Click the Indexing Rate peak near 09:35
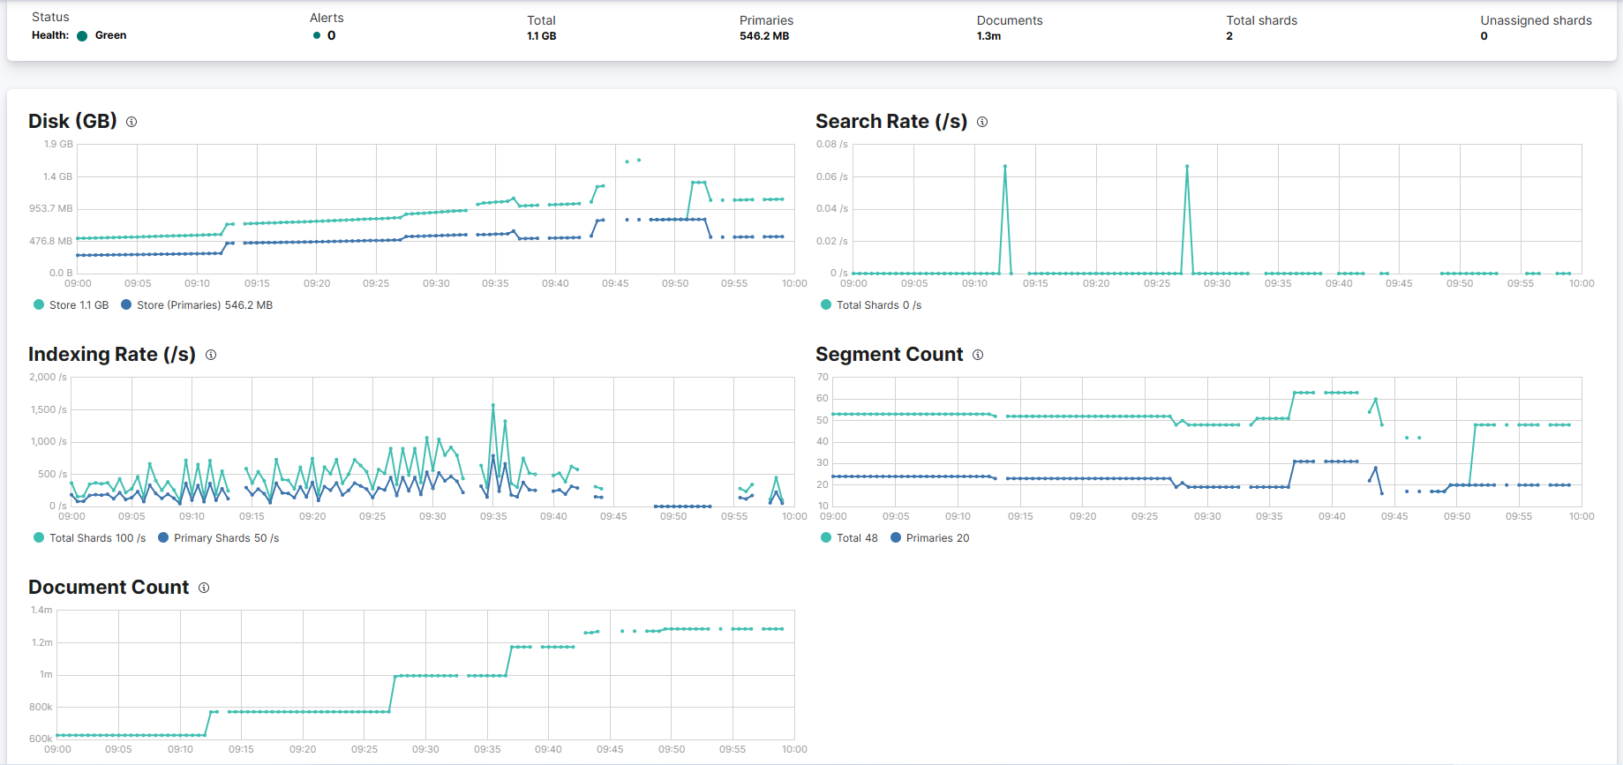Screen dimensions: 1623x765 493,405
